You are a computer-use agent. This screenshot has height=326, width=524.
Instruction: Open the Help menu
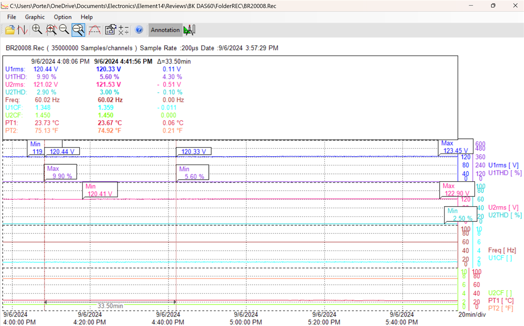click(x=87, y=17)
